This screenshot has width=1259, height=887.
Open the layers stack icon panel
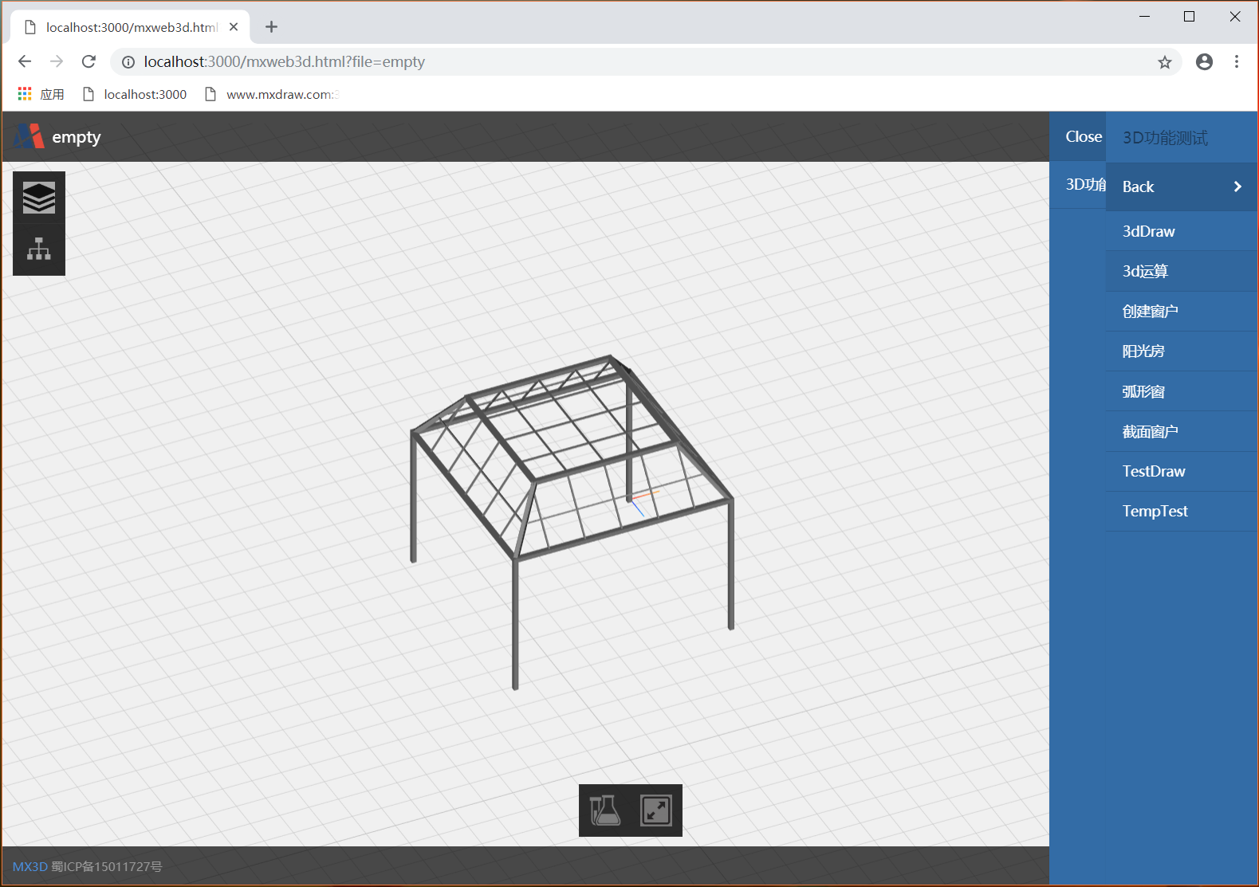point(39,198)
